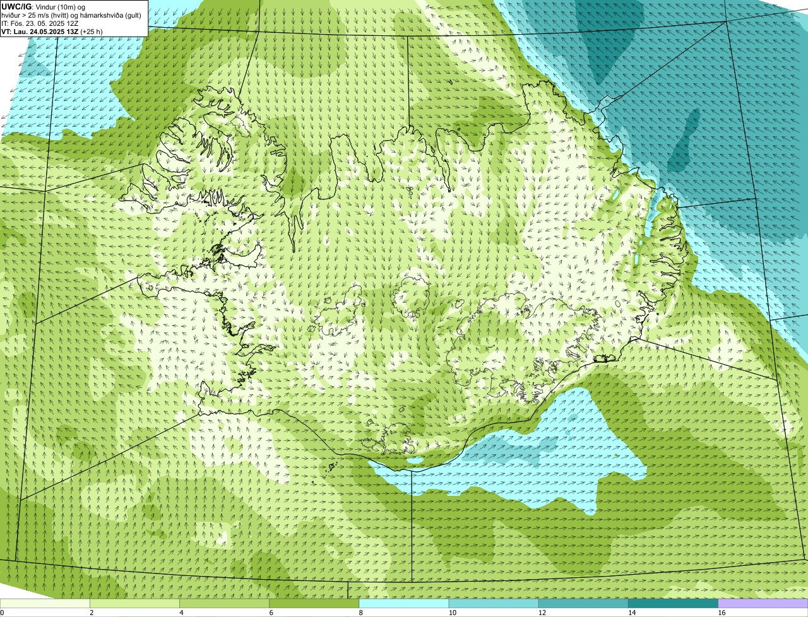Screen dimensions: 808x617
Task: Click the line "IT: Fös. 23. 05. 2025 12Z"
Action: (40, 23)
